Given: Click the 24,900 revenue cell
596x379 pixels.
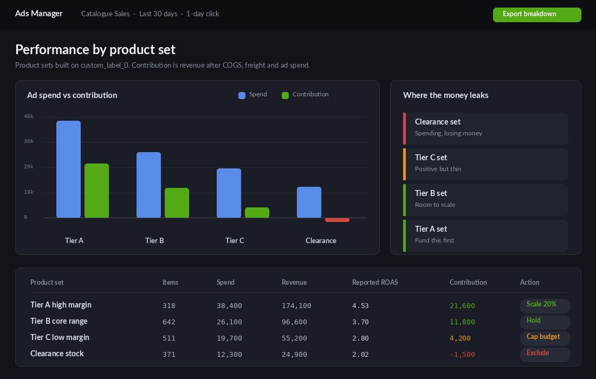Looking at the screenshot, I should (294, 355).
